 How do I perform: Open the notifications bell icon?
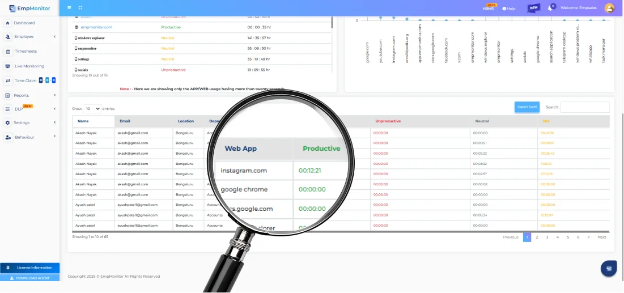coord(550,8)
